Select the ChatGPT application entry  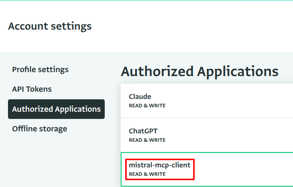207,135
